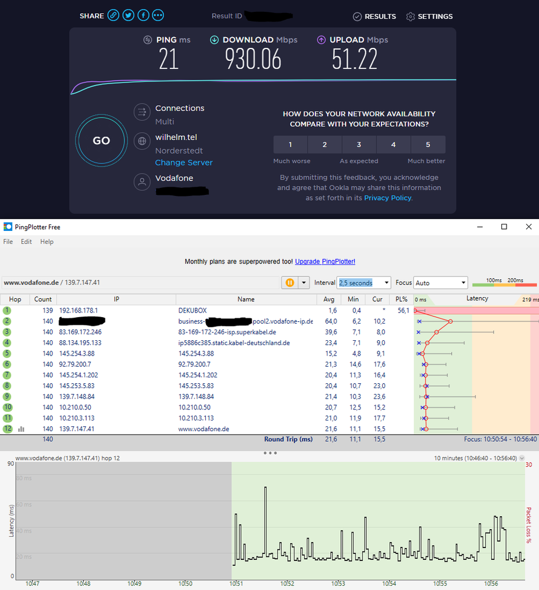
Task: Rate network availability 1 Much worse
Action: click(290, 145)
